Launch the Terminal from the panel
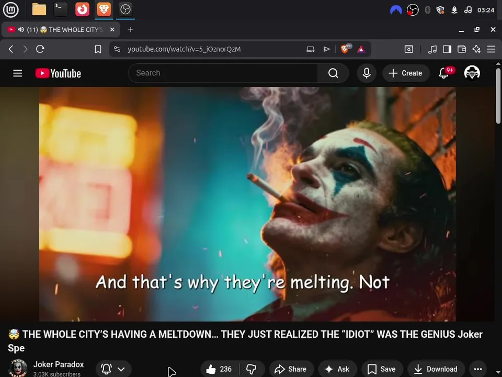 (61, 9)
